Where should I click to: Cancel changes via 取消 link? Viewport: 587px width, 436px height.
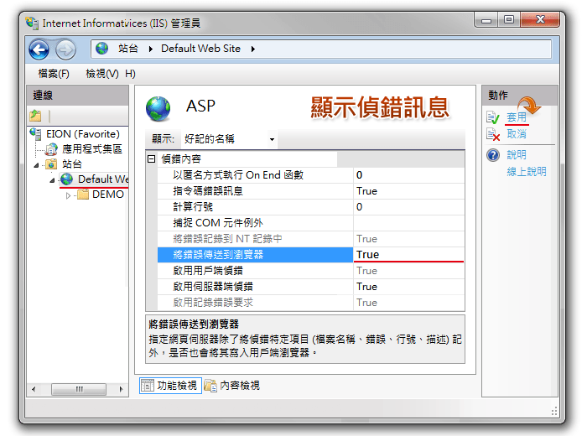pyautogui.click(x=517, y=133)
